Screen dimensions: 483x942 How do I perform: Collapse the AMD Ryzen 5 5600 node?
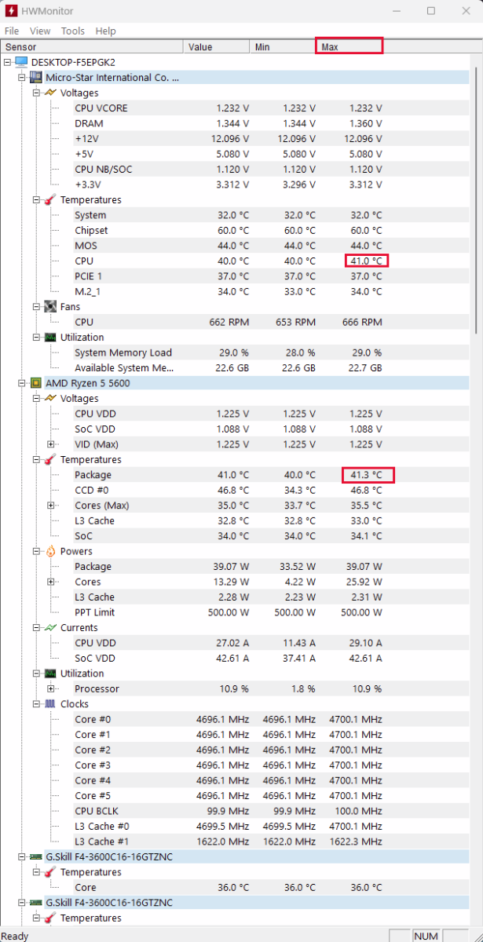point(22,383)
